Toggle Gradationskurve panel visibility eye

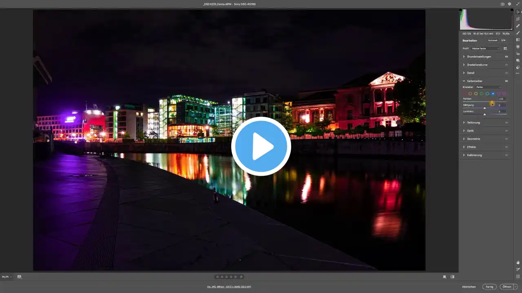pos(507,65)
